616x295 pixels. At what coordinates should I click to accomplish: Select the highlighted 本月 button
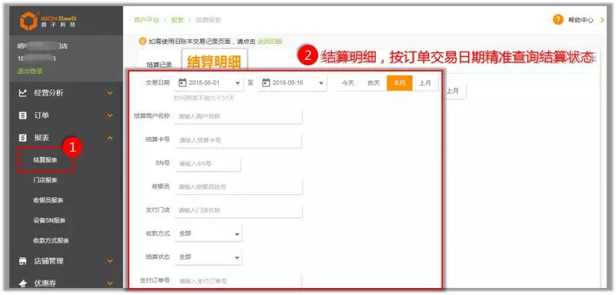[x=400, y=83]
